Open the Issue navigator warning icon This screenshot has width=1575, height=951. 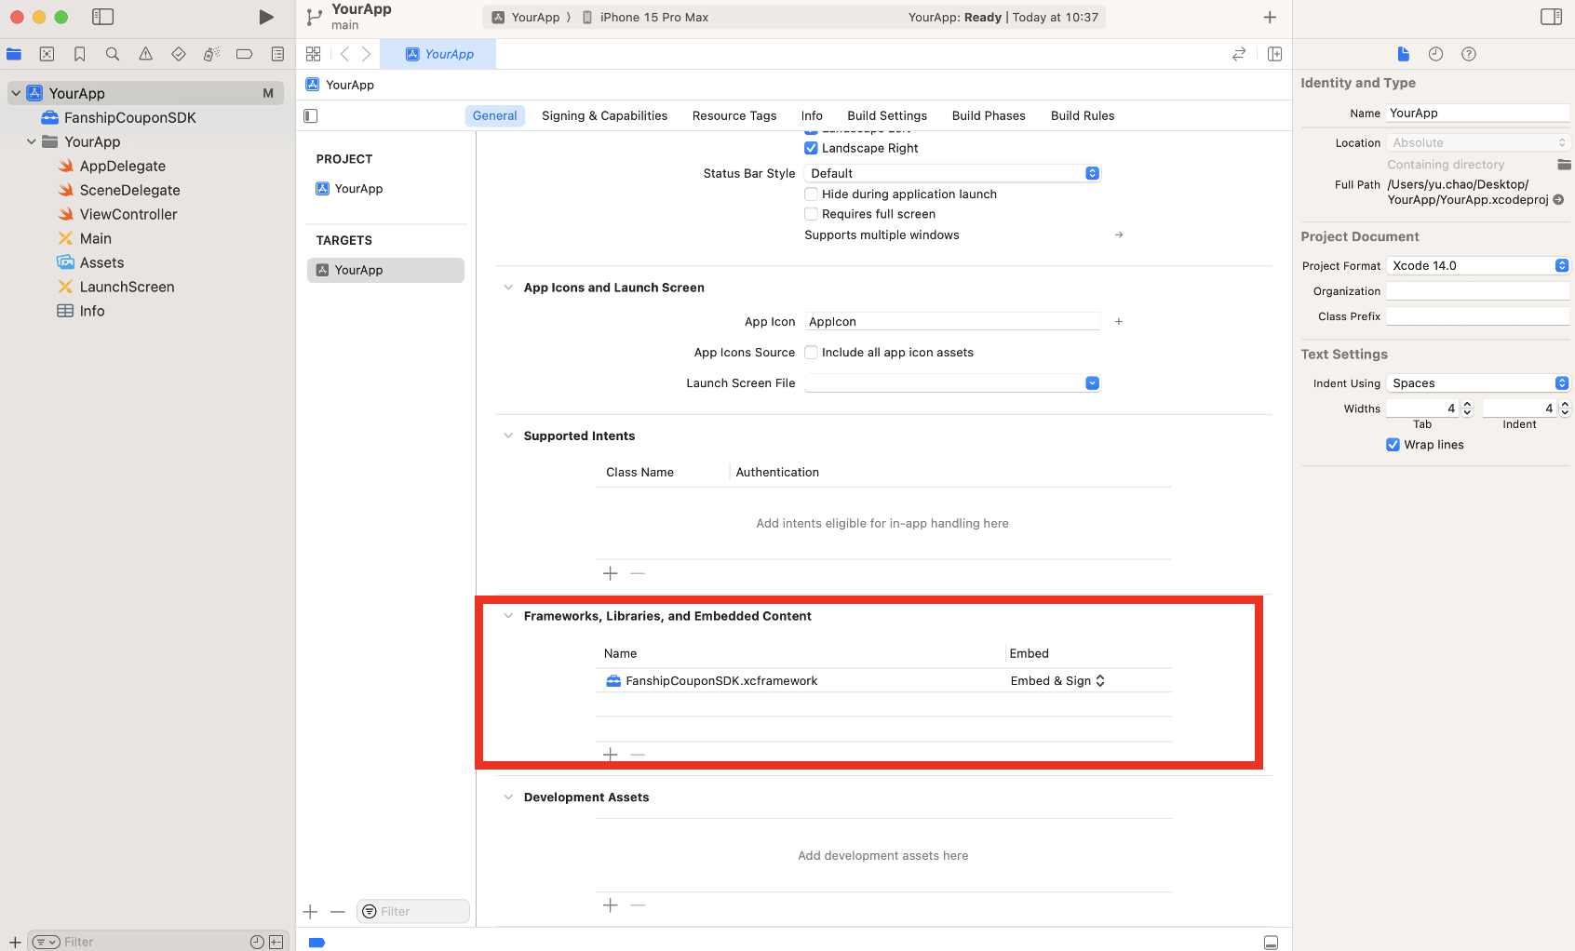click(145, 54)
